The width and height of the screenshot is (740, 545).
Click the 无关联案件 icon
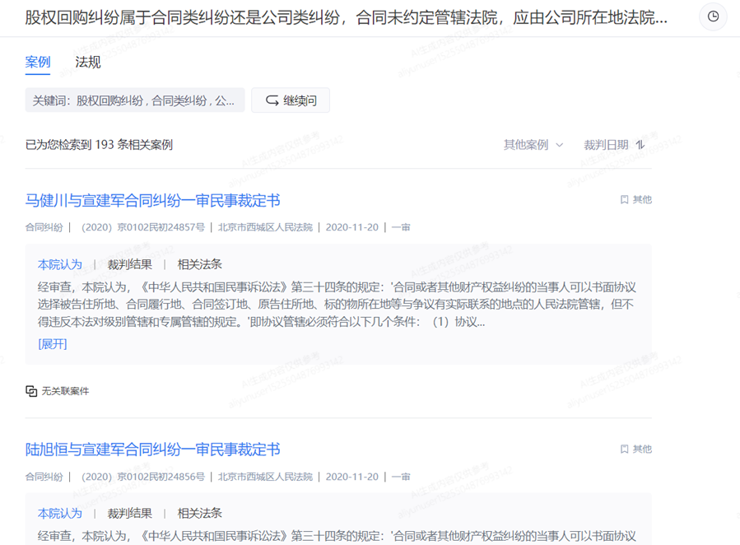[x=31, y=391]
